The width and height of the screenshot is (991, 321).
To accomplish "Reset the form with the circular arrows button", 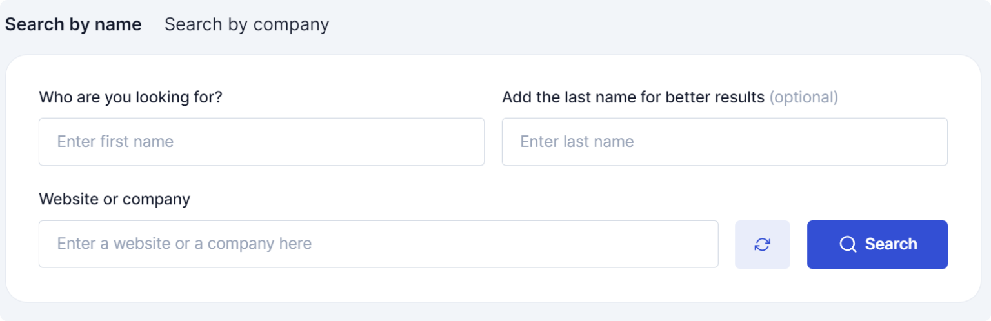I will tap(762, 244).
